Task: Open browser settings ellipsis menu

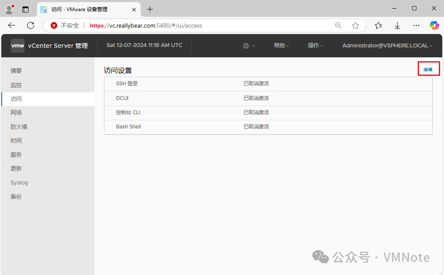Action: click(x=416, y=25)
